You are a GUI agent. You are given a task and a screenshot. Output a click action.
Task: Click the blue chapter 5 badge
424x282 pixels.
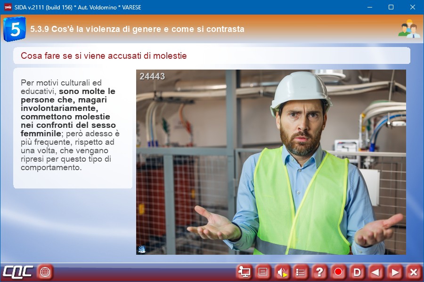[14, 29]
